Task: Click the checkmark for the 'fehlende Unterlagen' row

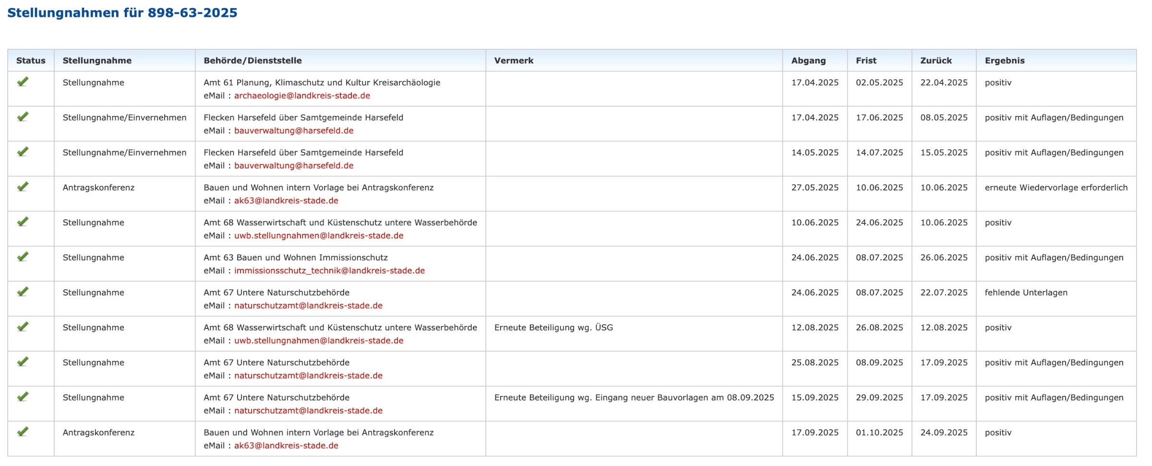Action: 23,292
